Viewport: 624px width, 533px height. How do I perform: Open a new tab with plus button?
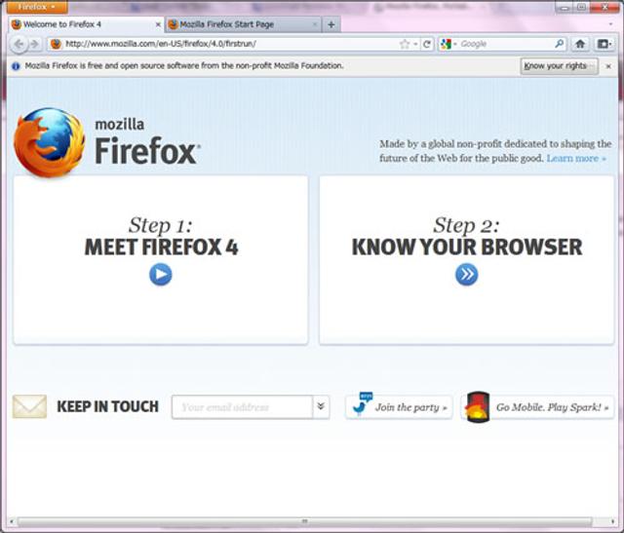pyautogui.click(x=331, y=24)
